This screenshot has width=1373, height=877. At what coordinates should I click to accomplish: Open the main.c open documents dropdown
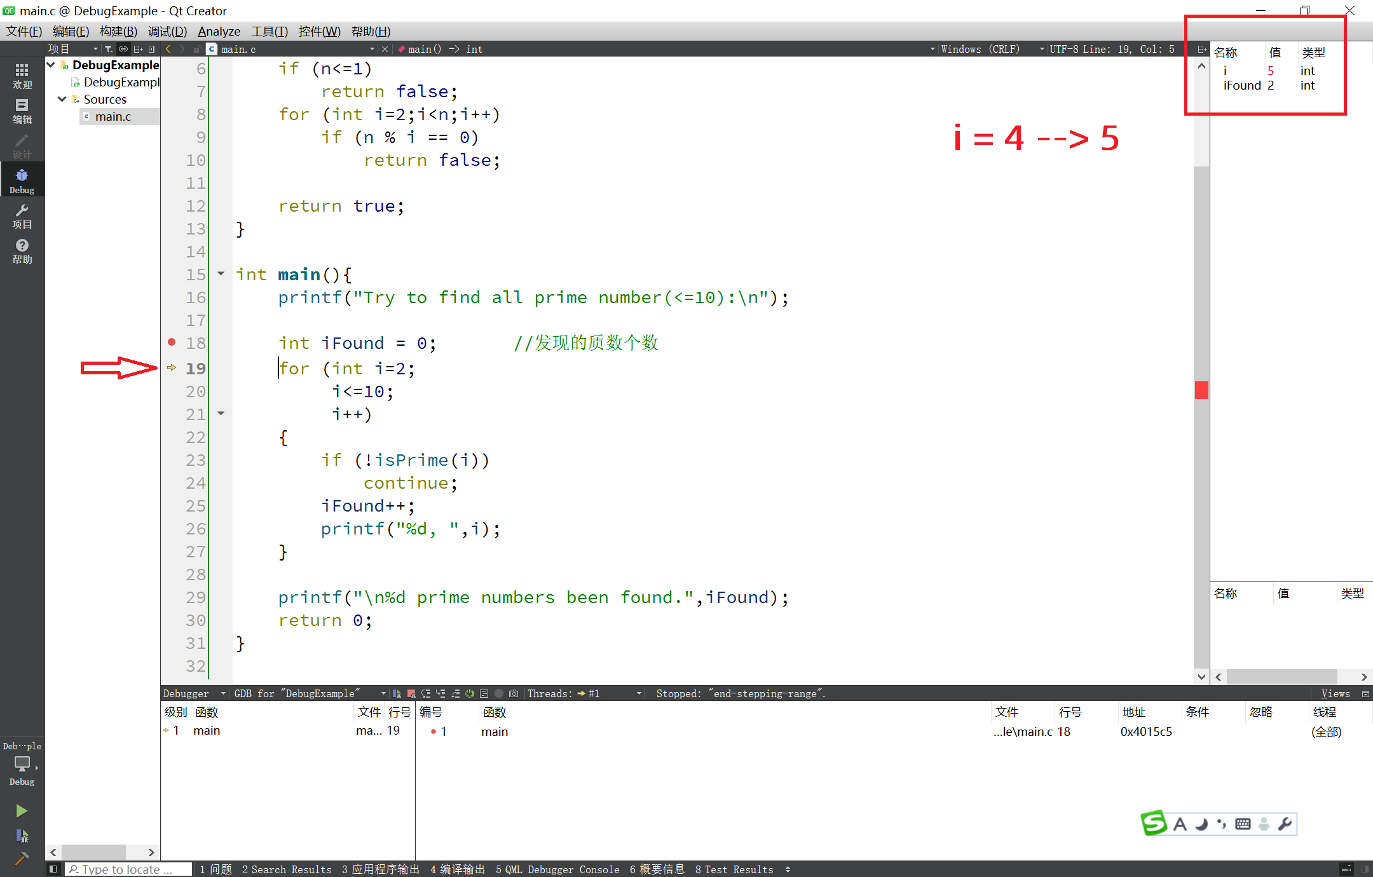pyautogui.click(x=298, y=49)
